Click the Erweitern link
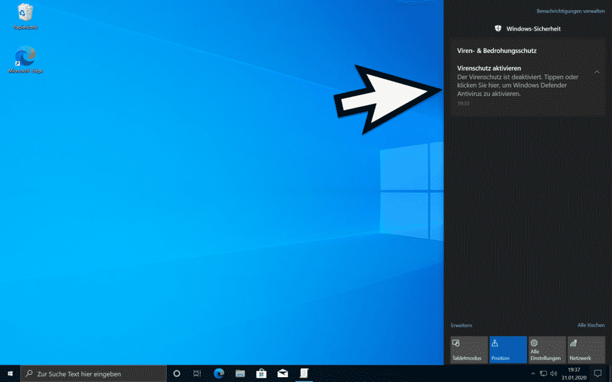Viewport: 612px width, 382px height. pyautogui.click(x=461, y=325)
